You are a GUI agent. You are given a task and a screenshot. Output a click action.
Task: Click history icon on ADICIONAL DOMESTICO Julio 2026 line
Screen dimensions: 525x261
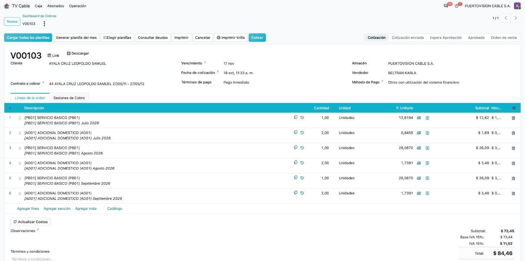(x=302, y=133)
